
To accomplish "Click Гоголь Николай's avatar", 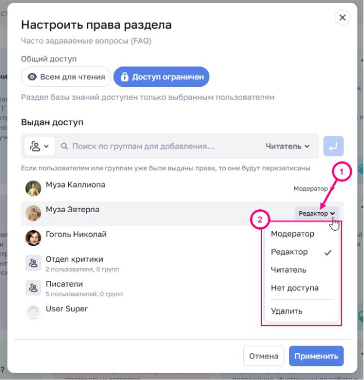I will point(33,238).
